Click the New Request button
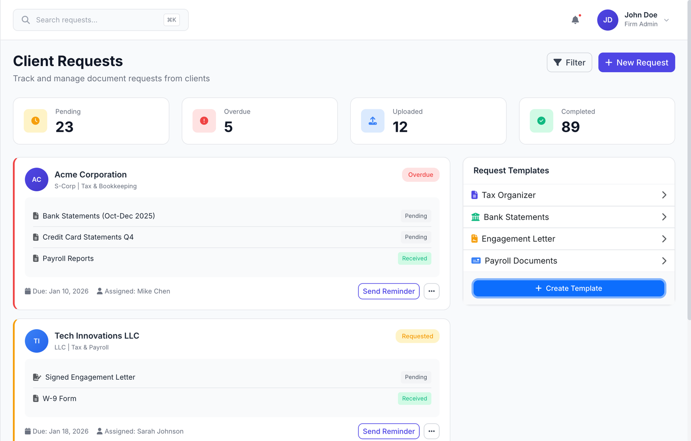The width and height of the screenshot is (691, 441). pos(636,62)
